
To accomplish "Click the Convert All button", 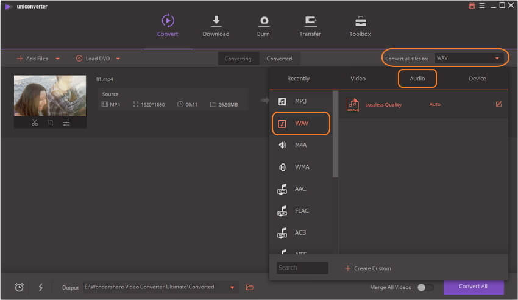I will 473,287.
